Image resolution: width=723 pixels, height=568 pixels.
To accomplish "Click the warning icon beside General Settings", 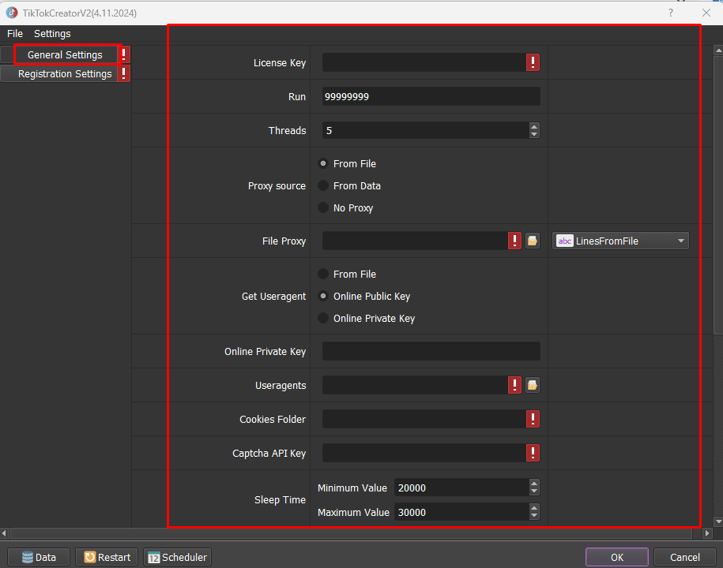I will point(124,54).
